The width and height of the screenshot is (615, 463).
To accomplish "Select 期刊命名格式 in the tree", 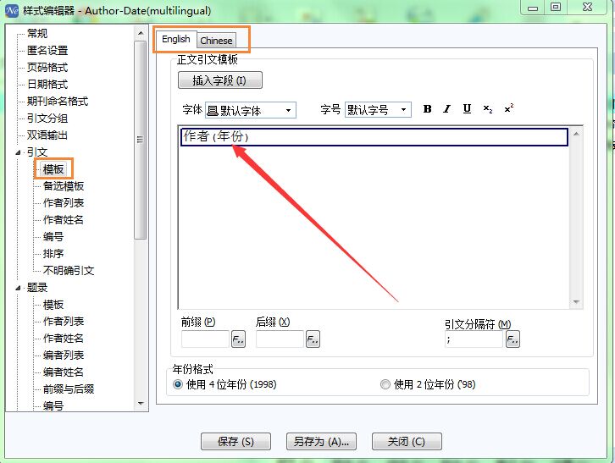I will click(x=58, y=101).
